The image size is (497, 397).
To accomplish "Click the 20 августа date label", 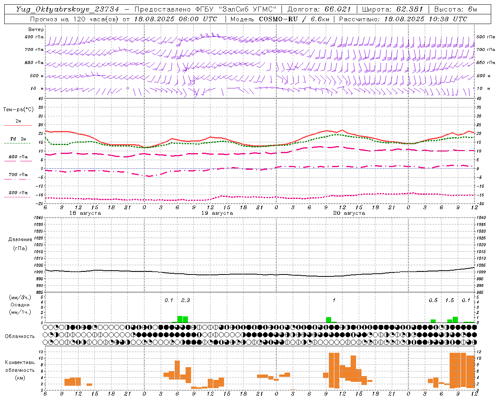I will (x=349, y=213).
